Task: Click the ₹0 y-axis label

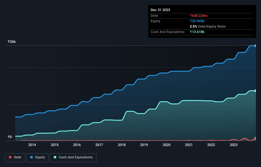Action: click(x=10, y=137)
